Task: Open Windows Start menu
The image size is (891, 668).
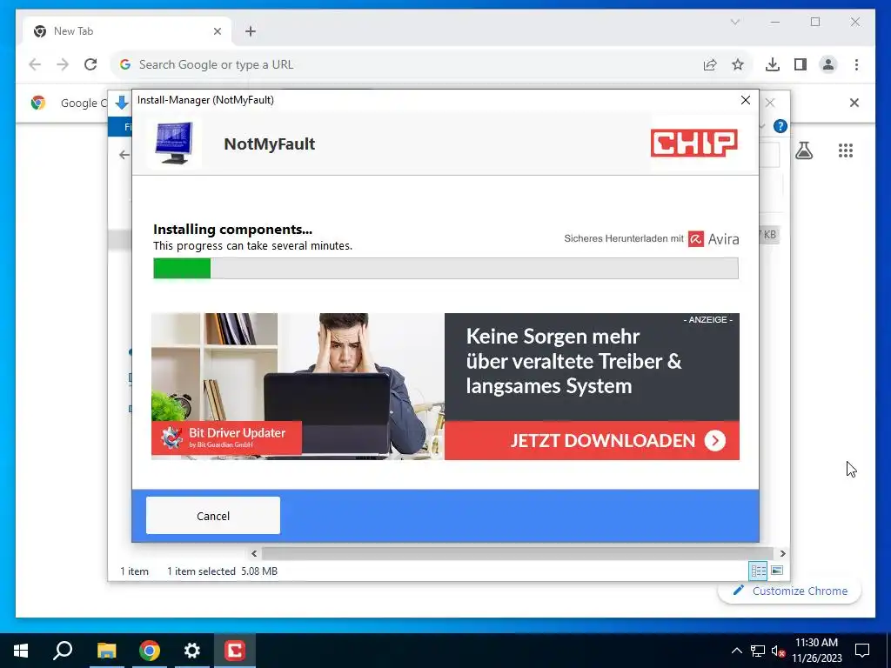Action: coord(21,651)
